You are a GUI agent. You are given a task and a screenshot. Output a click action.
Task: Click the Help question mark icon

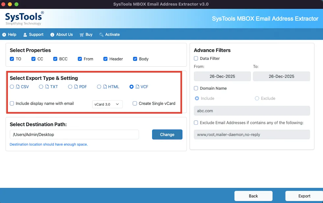point(4,35)
